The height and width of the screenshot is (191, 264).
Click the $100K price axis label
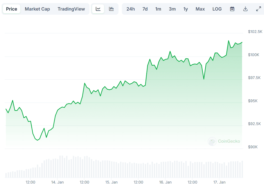click(253, 55)
